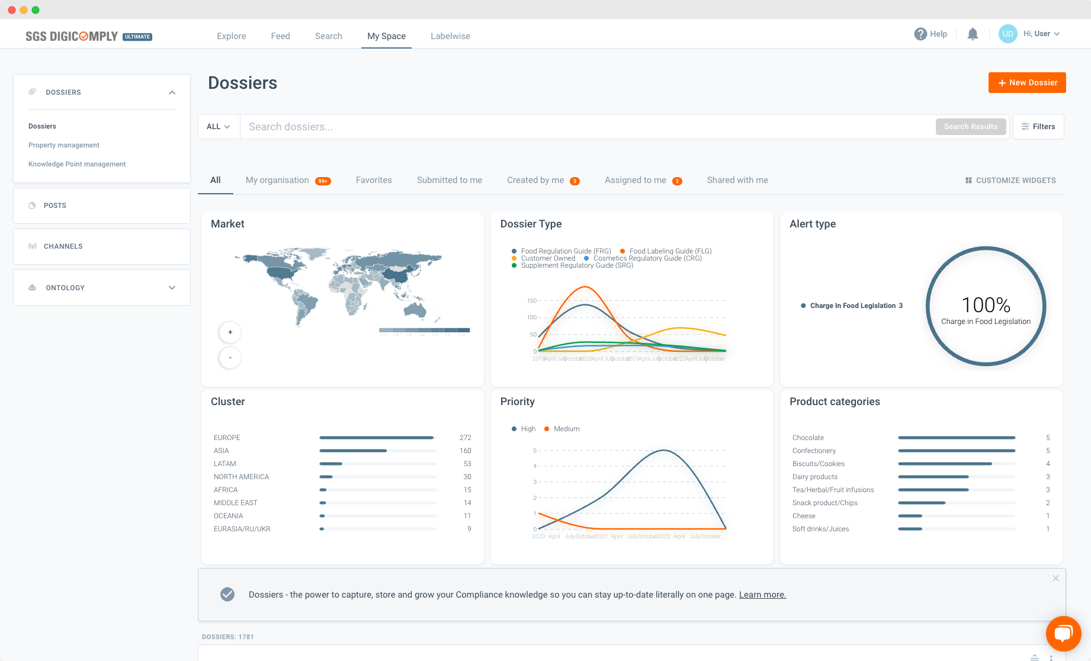The width and height of the screenshot is (1091, 661).
Task: Click the 100% Alert type donut chart
Action: [986, 306]
